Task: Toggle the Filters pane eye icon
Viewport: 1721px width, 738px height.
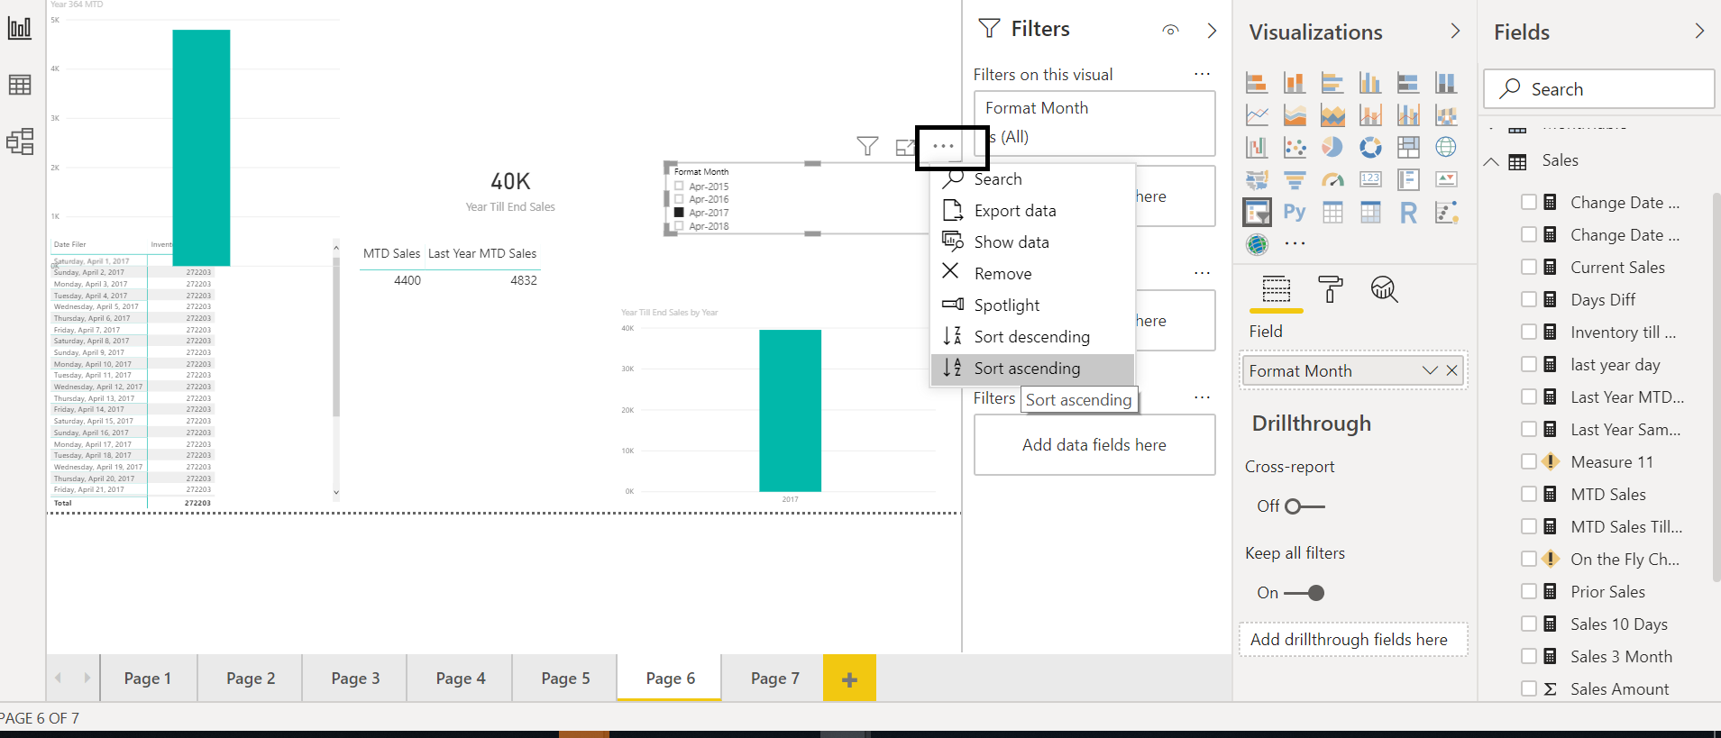Action: tap(1170, 30)
